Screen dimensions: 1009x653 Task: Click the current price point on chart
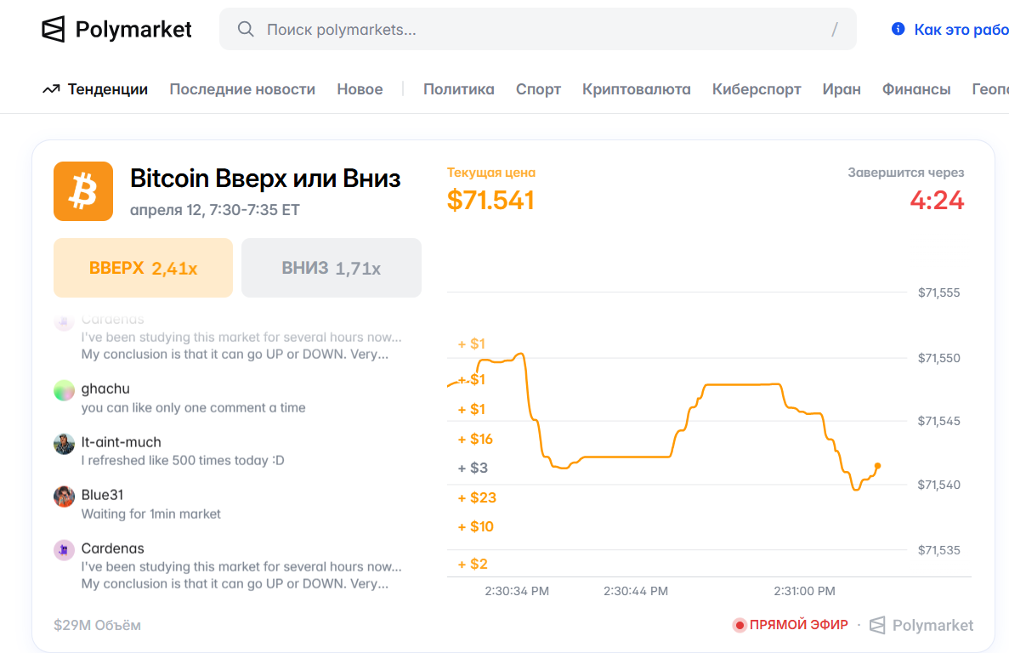pyautogui.click(x=877, y=466)
